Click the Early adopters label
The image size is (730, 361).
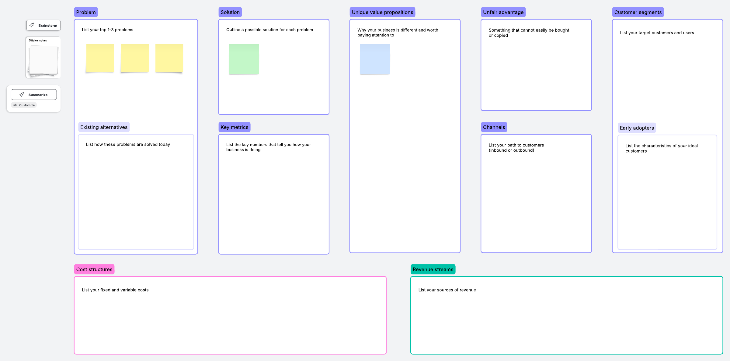coord(637,128)
